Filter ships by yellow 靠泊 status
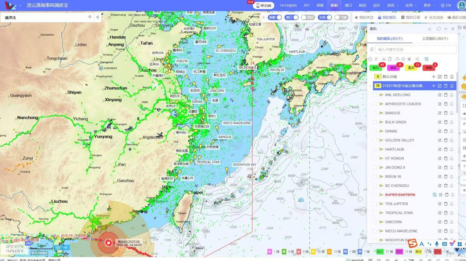Viewport: 466px width, 261px height. [411, 67]
